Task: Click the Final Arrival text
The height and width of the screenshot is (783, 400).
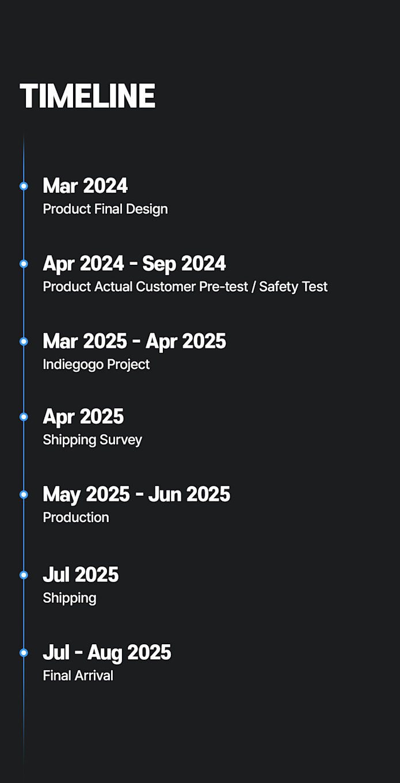Action: 78,676
